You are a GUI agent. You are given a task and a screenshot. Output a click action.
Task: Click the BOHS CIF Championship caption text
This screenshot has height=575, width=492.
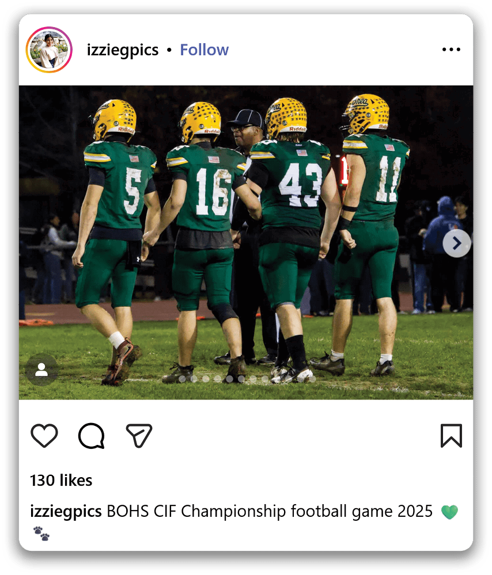270,512
